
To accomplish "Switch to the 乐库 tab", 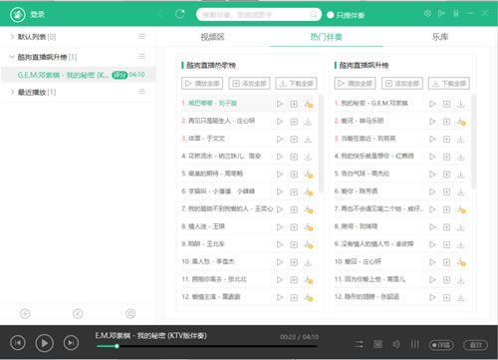I will pyautogui.click(x=440, y=37).
